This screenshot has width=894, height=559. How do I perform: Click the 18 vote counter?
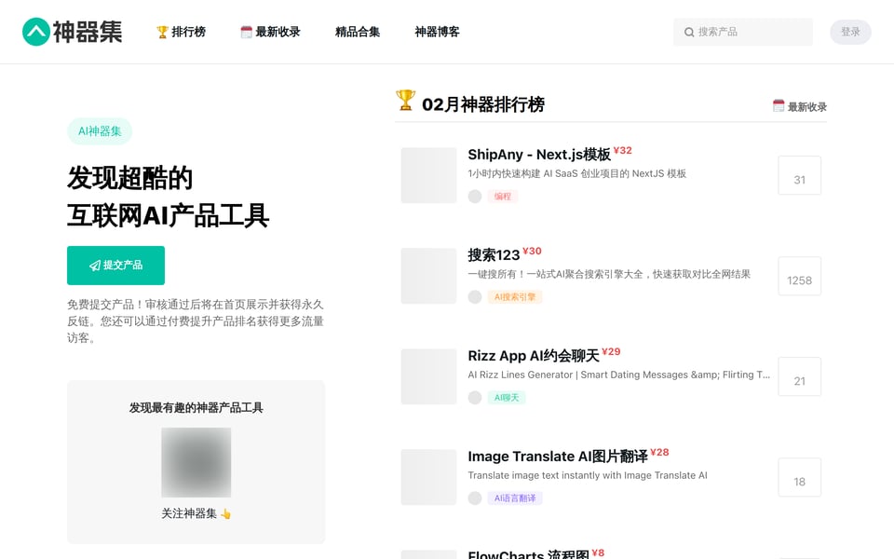tap(799, 477)
